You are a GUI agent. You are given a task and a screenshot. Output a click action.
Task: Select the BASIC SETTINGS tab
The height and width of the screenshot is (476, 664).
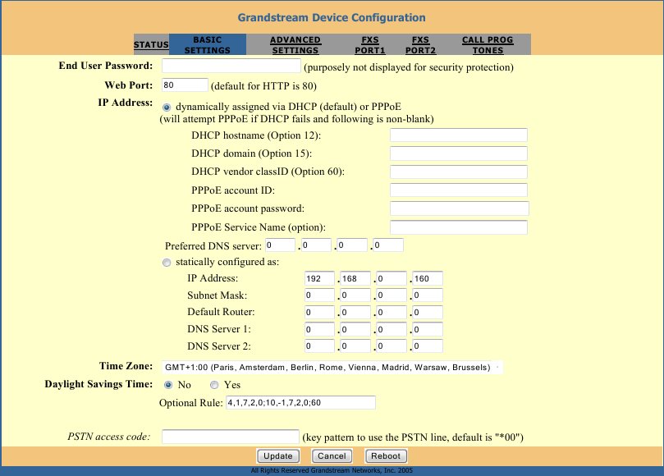208,44
